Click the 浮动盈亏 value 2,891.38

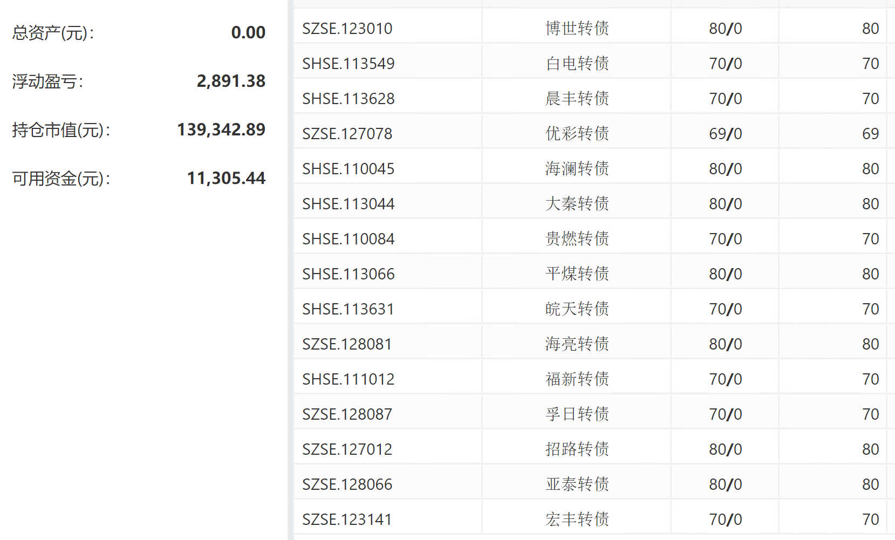pyautogui.click(x=231, y=81)
